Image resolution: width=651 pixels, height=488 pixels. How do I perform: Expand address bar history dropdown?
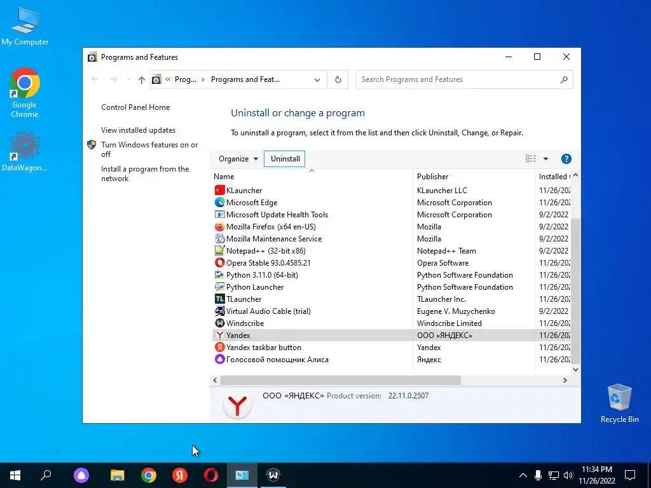pyautogui.click(x=317, y=79)
